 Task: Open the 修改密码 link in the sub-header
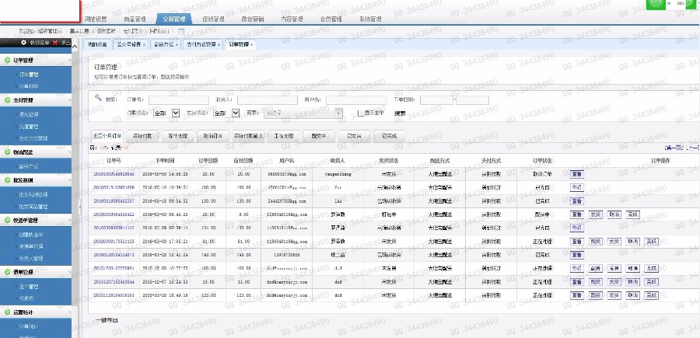[107, 31]
